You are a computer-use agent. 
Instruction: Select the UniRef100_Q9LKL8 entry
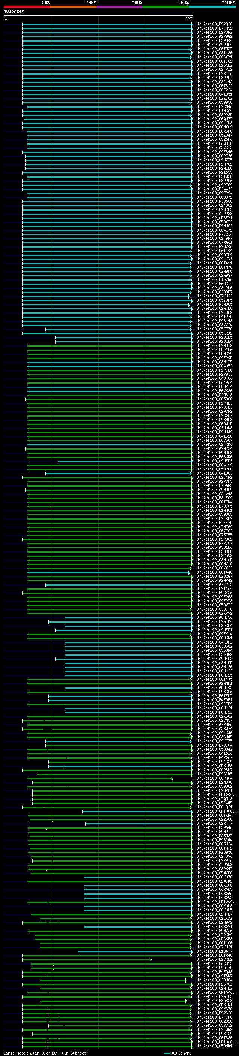[x=214, y=123]
